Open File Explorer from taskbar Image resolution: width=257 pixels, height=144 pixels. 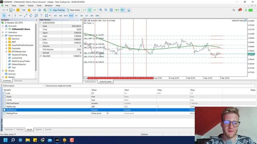28,140
